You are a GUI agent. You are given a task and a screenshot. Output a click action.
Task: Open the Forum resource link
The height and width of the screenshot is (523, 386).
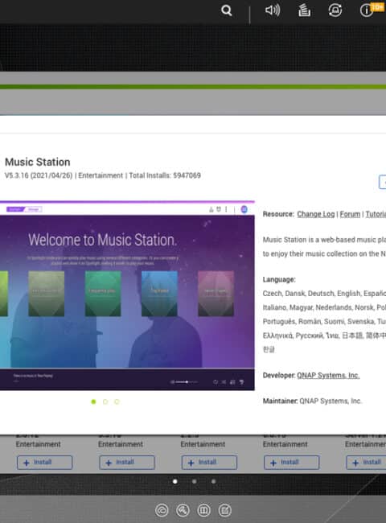(350, 214)
